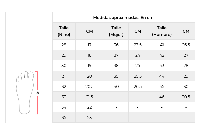Click the 30.5 cm cell for size 46
200x134 pixels.
pyautogui.click(x=186, y=97)
